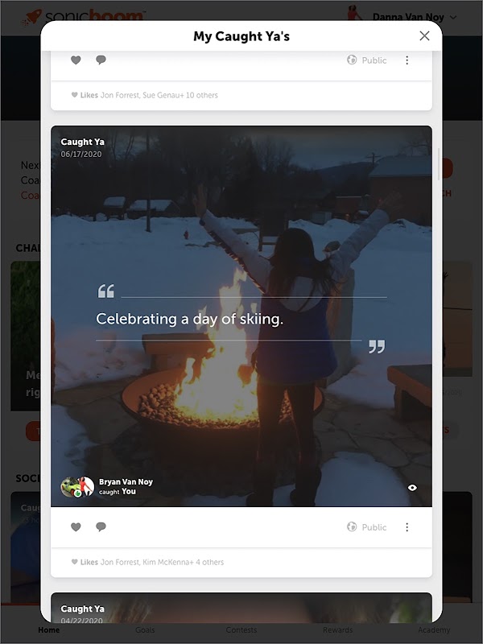Click Bryan Van Noy's avatar on the post

pyautogui.click(x=69, y=487)
